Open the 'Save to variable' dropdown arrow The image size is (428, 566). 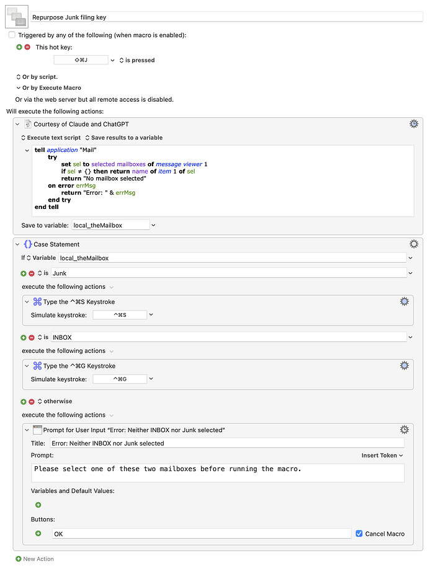pyautogui.click(x=154, y=225)
